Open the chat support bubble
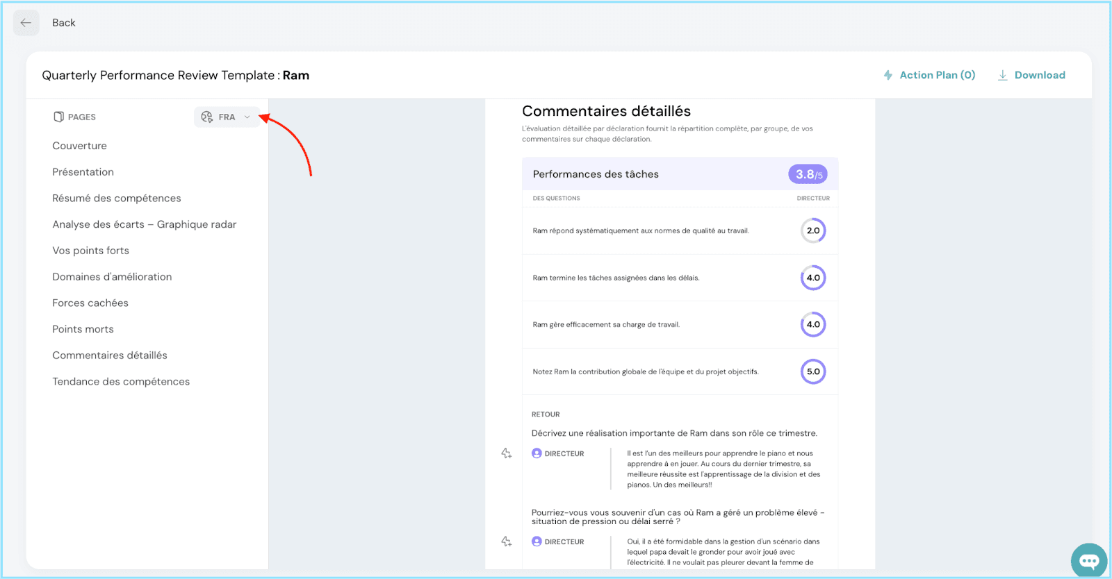 pos(1088,560)
